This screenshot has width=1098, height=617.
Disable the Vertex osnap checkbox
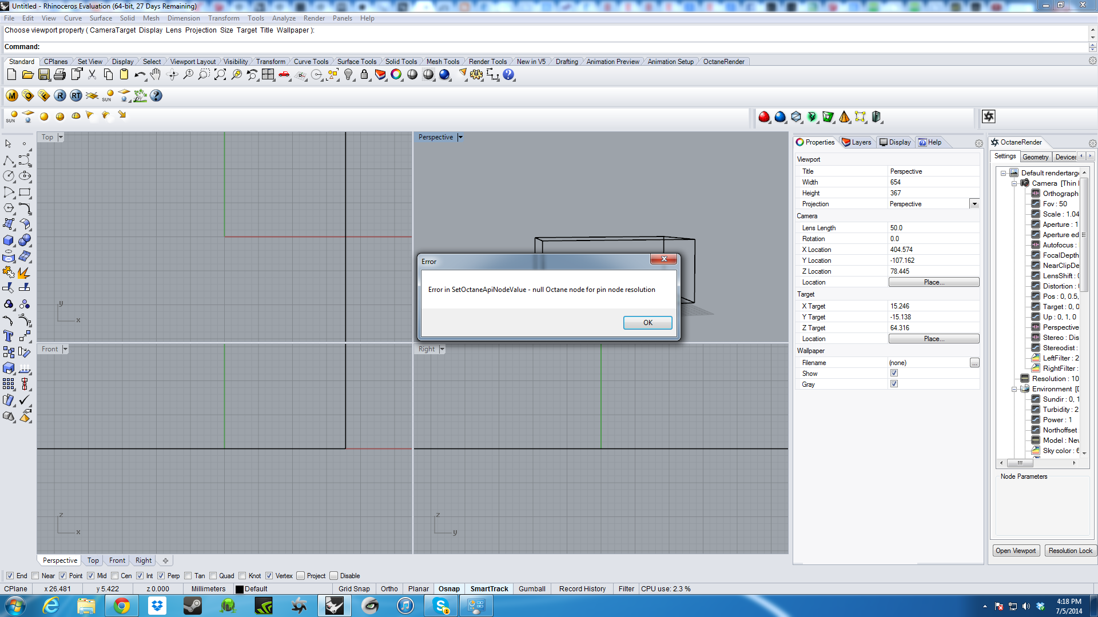[269, 576]
